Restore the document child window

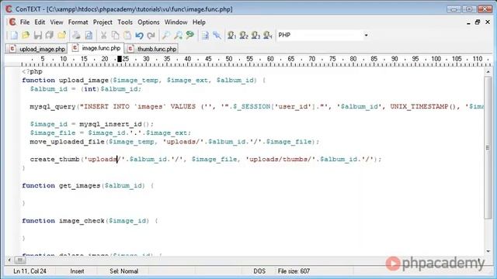click(x=478, y=22)
